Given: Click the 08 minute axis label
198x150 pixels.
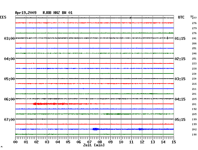Looking at the screenshot, I should [x=100, y=142].
